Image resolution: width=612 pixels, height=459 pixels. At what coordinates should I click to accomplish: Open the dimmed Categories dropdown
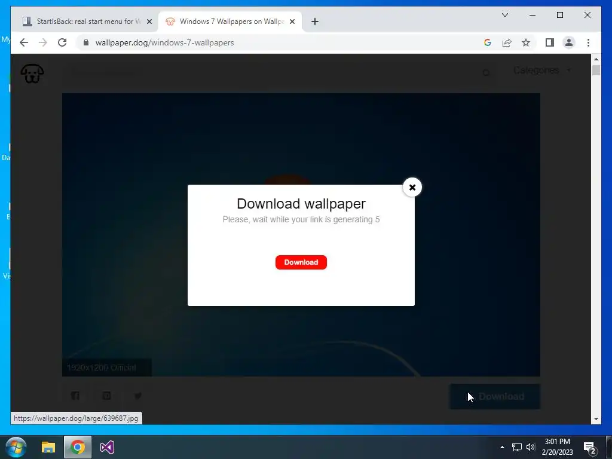[x=541, y=71]
